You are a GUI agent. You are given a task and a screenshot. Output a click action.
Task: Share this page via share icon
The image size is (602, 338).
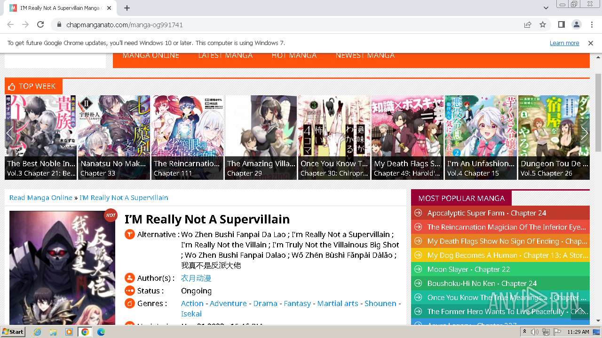pos(528,24)
